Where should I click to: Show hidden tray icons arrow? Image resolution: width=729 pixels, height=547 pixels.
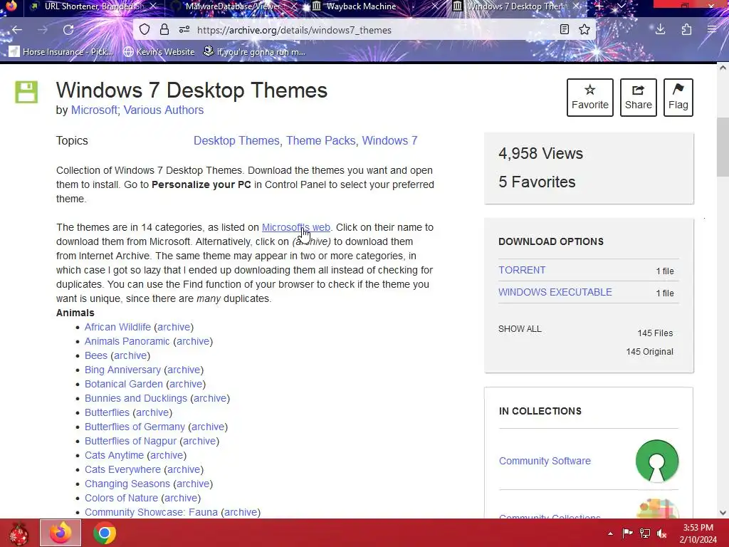[x=610, y=533]
